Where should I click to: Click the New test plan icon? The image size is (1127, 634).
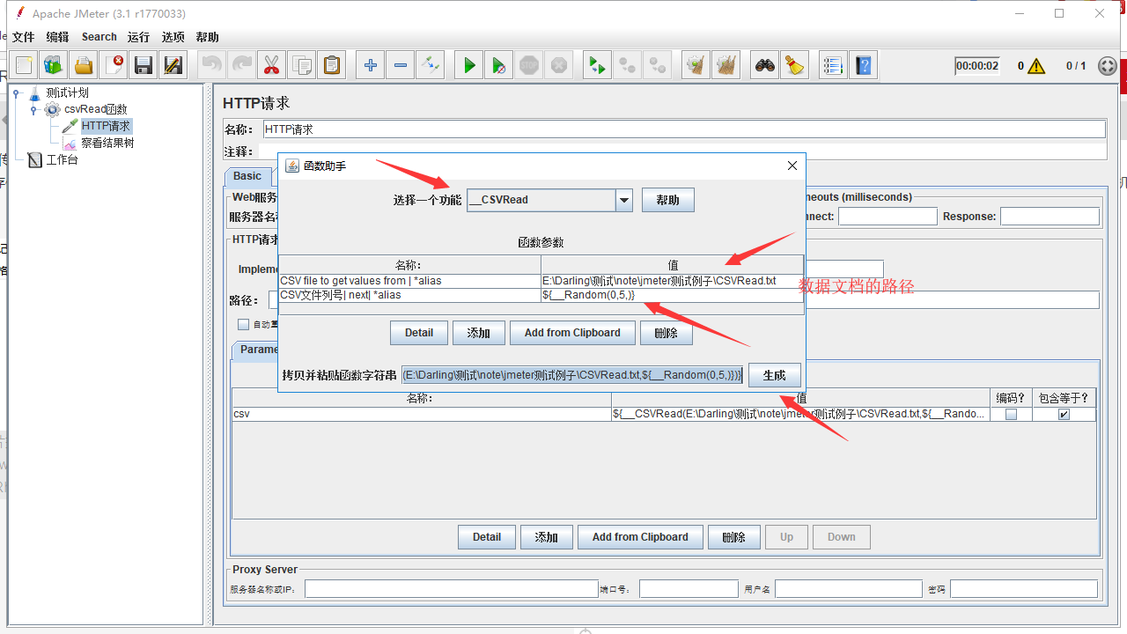[x=24, y=65]
